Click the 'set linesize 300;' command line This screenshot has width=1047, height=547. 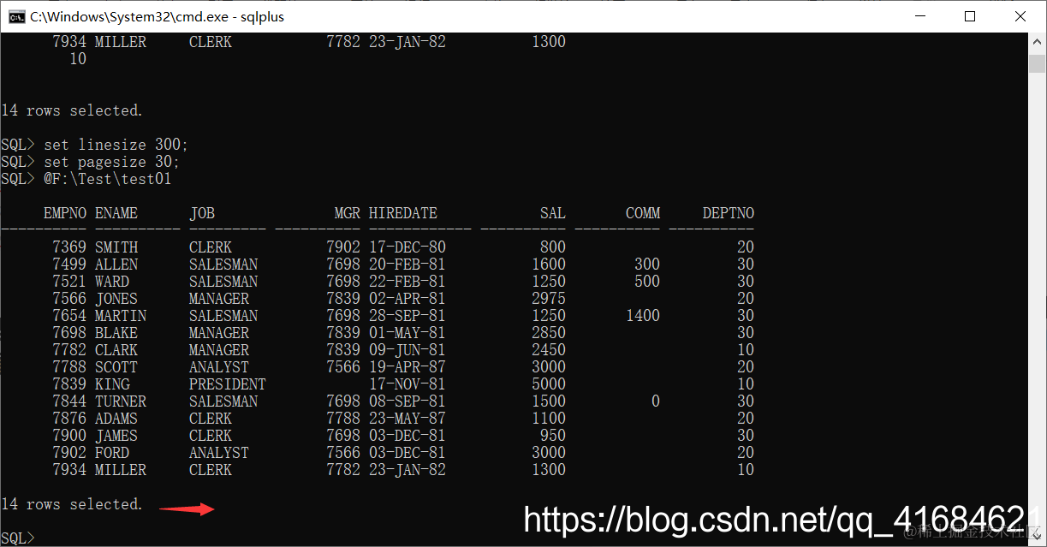pos(116,145)
